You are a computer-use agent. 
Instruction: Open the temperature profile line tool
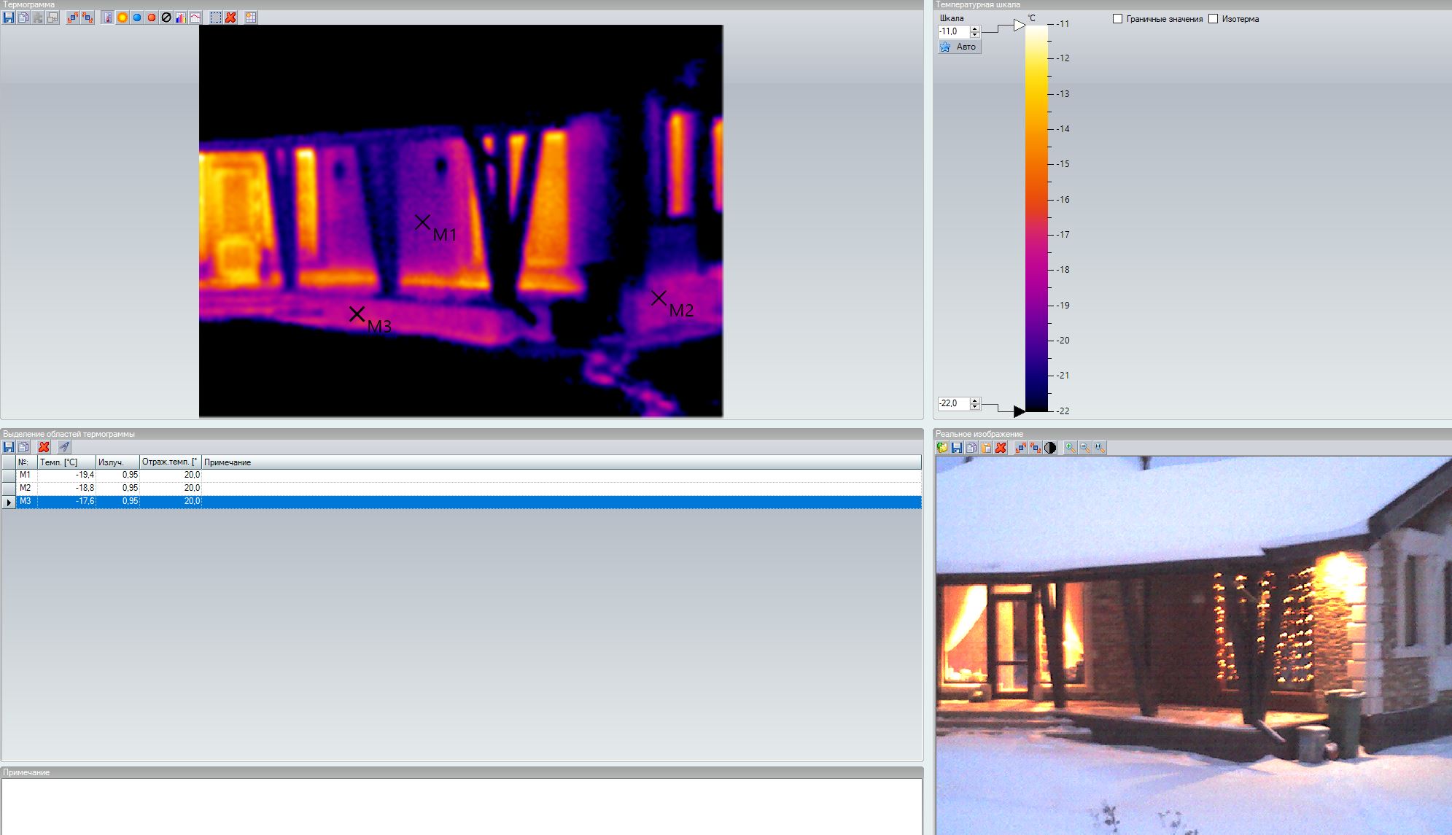pos(195,18)
